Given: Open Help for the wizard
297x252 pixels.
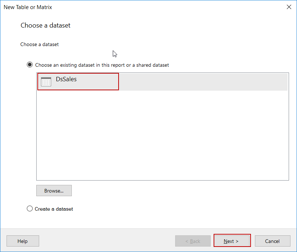Looking at the screenshot, I should pyautogui.click(x=22, y=241).
